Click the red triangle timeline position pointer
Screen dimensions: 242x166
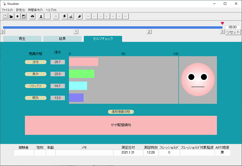click(x=222, y=23)
